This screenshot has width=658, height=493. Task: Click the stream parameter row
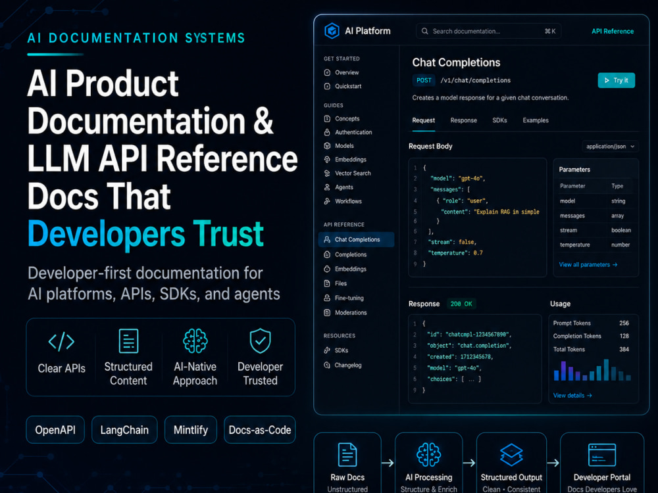(595, 230)
